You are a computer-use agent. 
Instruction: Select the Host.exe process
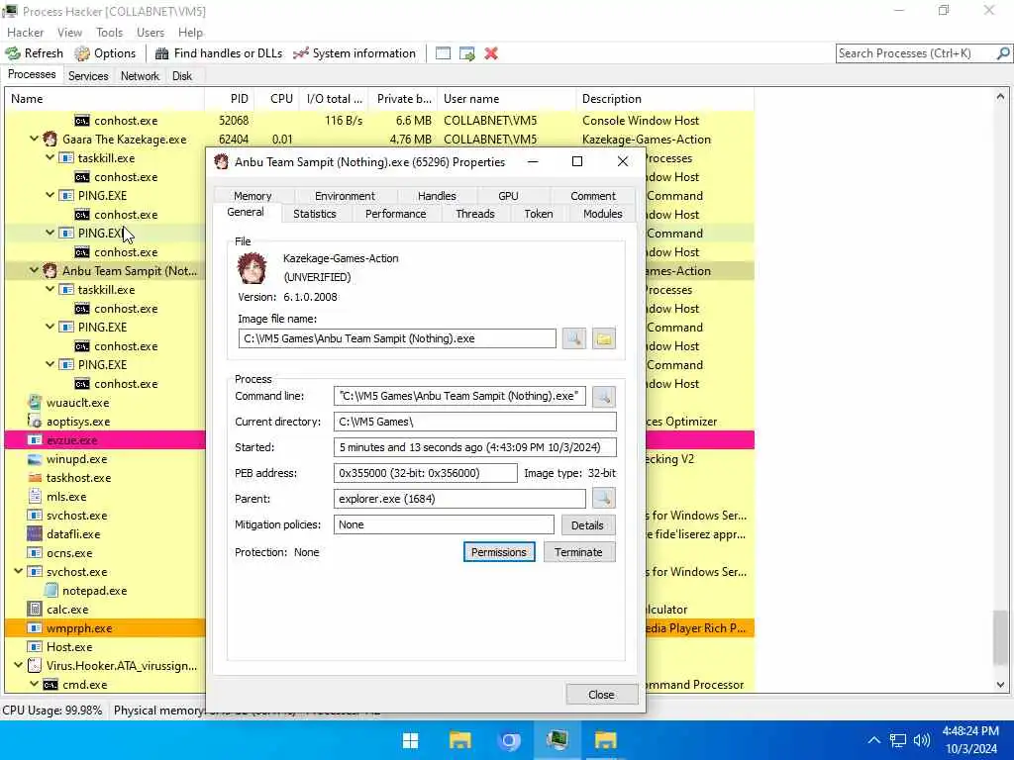click(69, 647)
